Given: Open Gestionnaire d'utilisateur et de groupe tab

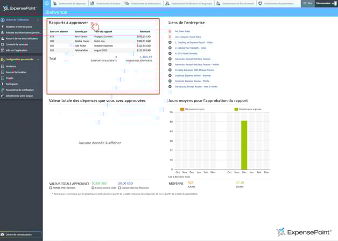Looking at the screenshot, I should (x=189, y=3).
